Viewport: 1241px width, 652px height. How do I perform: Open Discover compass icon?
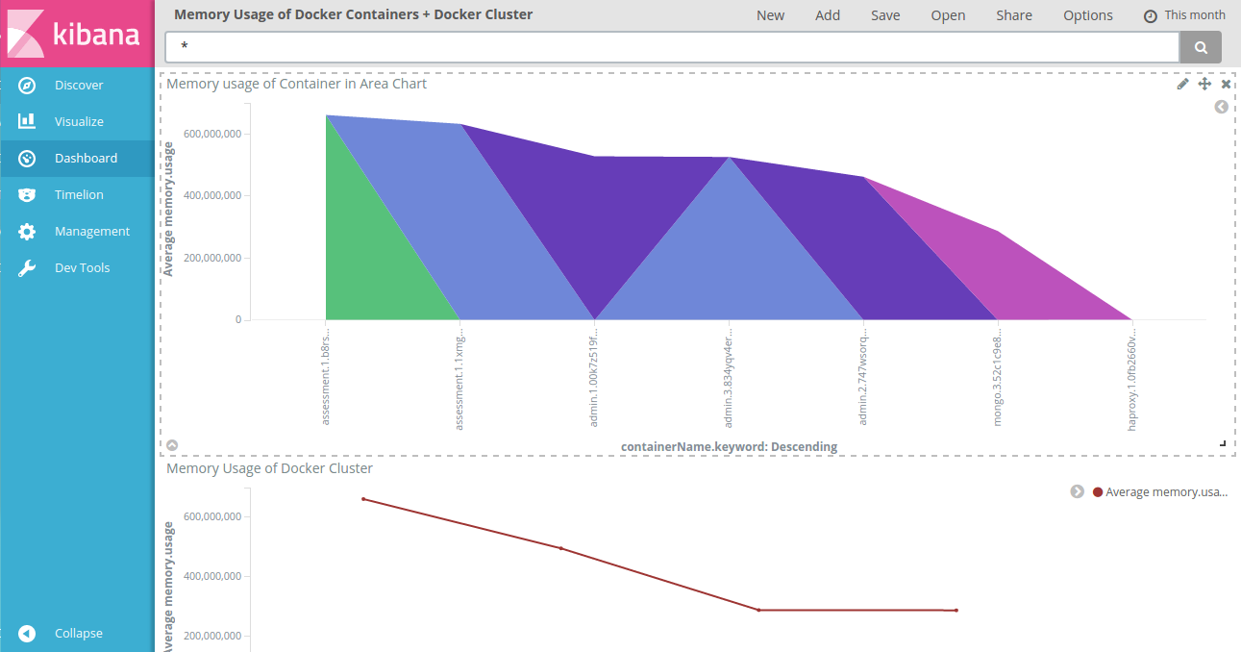pos(27,86)
